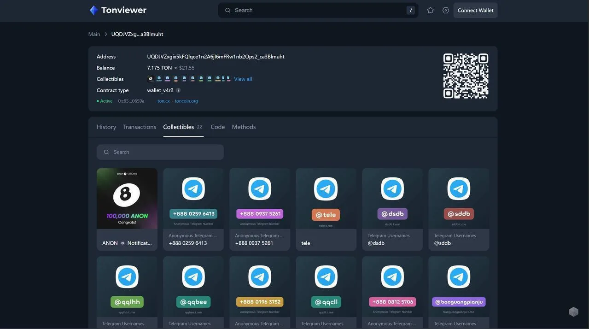Click the collectibles Search input
Screen dimensions: 589x329
click(x=160, y=152)
